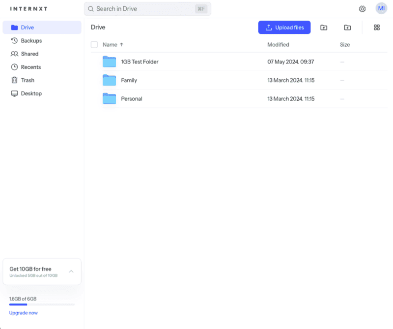This screenshot has width=393, height=329.
Task: Toggle the Name column sort order
Action: point(110,44)
